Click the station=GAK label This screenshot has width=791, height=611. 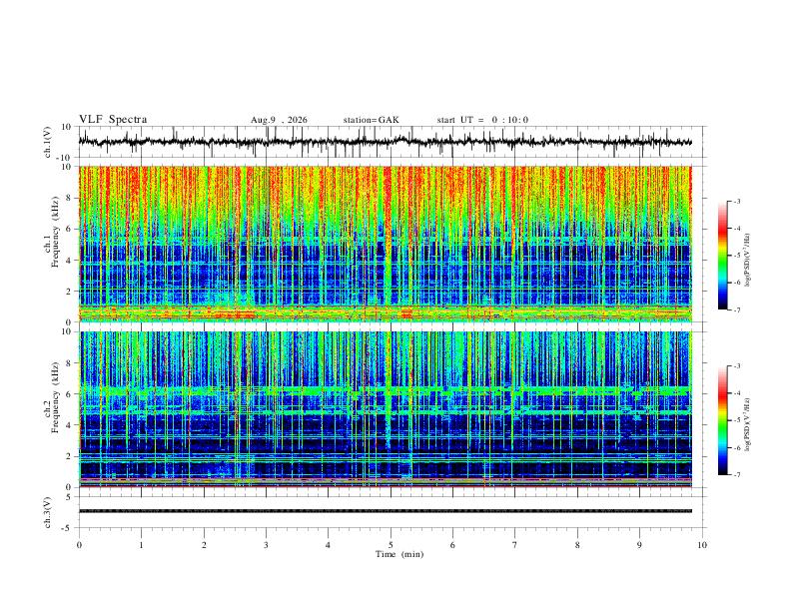371,120
